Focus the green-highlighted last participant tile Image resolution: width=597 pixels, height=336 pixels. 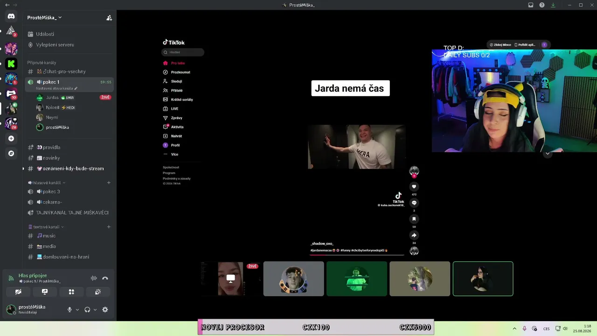[483, 279]
